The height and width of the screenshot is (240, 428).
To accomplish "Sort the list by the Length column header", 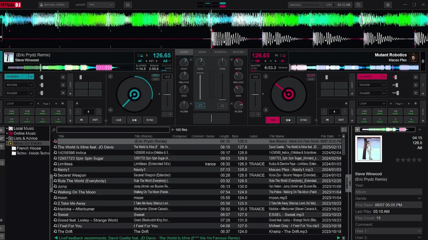I will tap(224, 136).
